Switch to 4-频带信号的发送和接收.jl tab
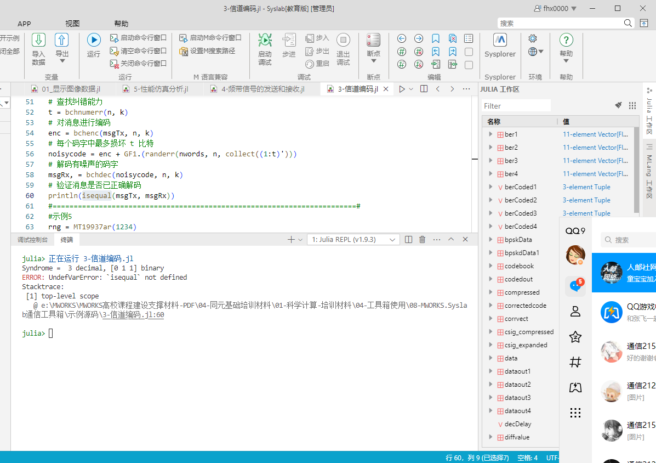Image resolution: width=656 pixels, height=463 pixels. point(258,89)
